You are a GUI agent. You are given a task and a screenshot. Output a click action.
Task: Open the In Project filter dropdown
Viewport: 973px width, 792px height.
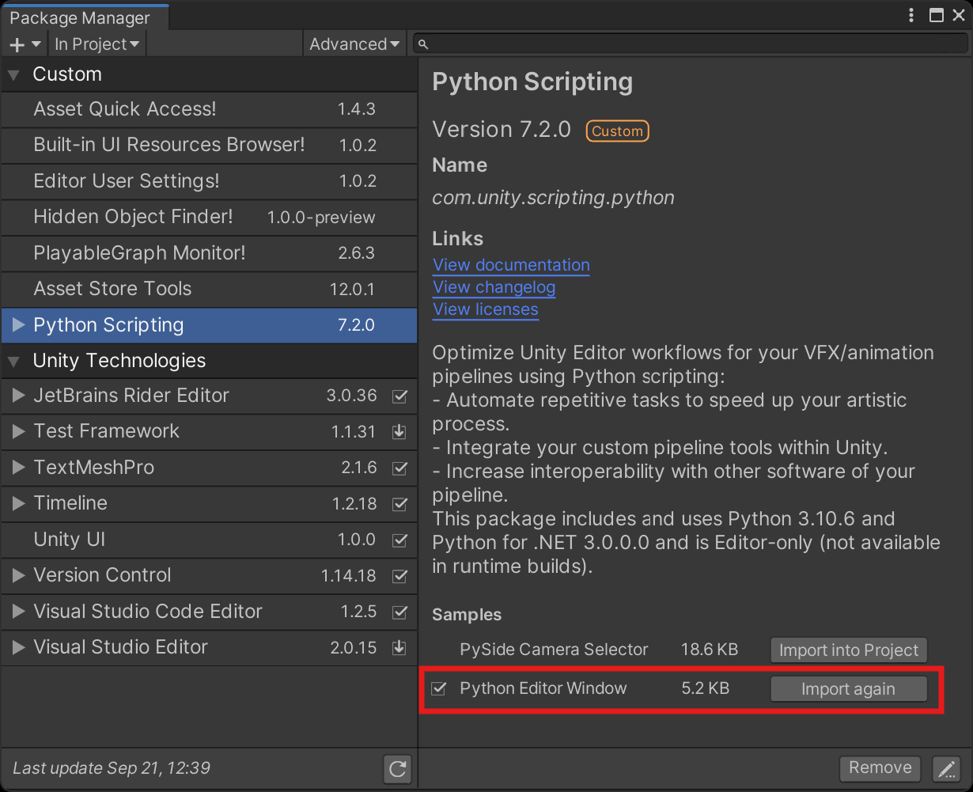pos(97,44)
